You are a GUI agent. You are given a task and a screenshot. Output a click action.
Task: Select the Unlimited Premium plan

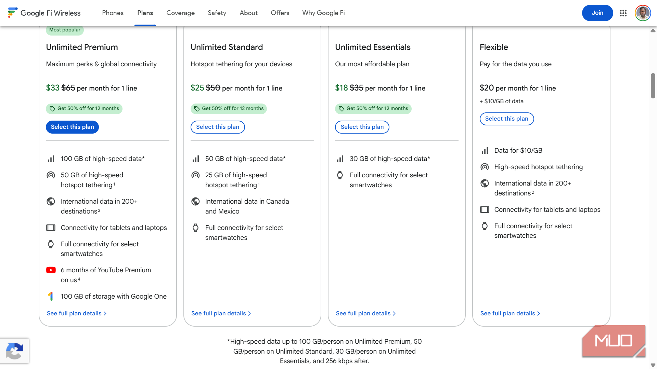click(x=72, y=127)
